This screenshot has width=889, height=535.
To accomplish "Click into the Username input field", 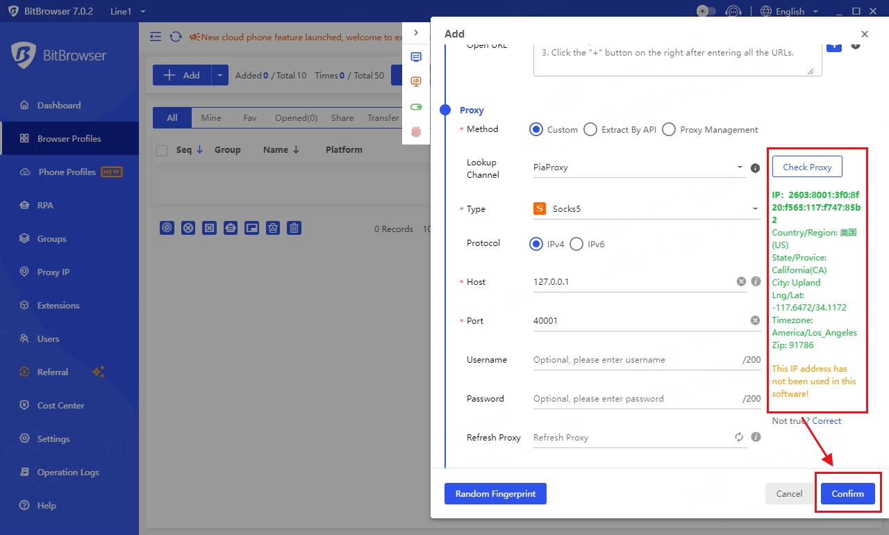I will click(x=635, y=360).
